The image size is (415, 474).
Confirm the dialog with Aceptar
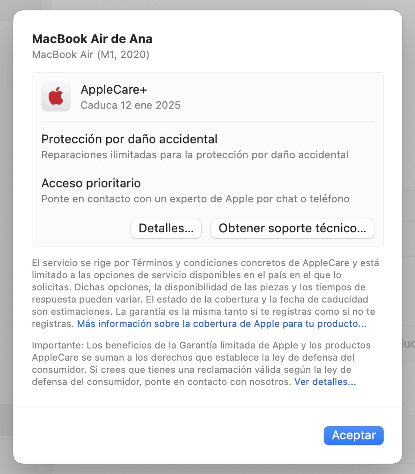pos(354,436)
